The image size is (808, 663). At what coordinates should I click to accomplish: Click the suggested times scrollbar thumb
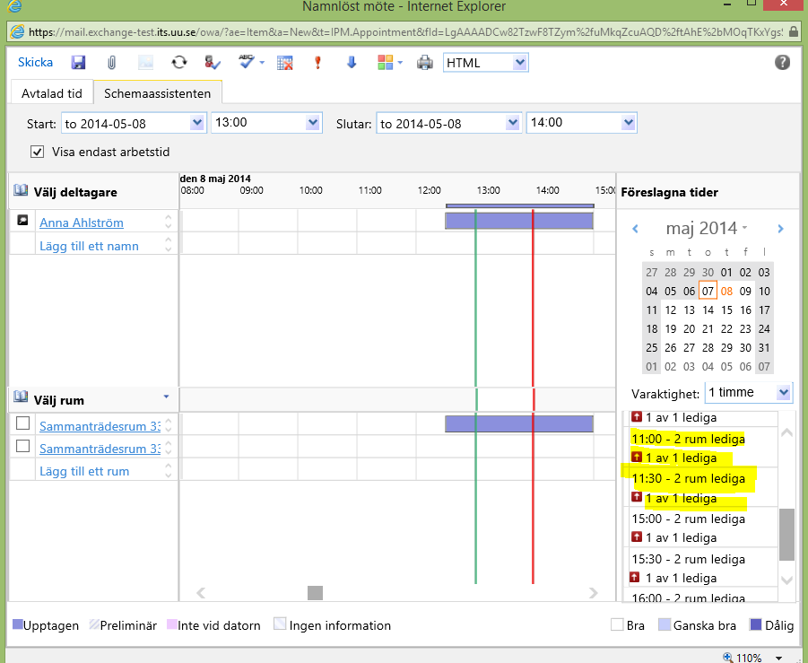786,535
